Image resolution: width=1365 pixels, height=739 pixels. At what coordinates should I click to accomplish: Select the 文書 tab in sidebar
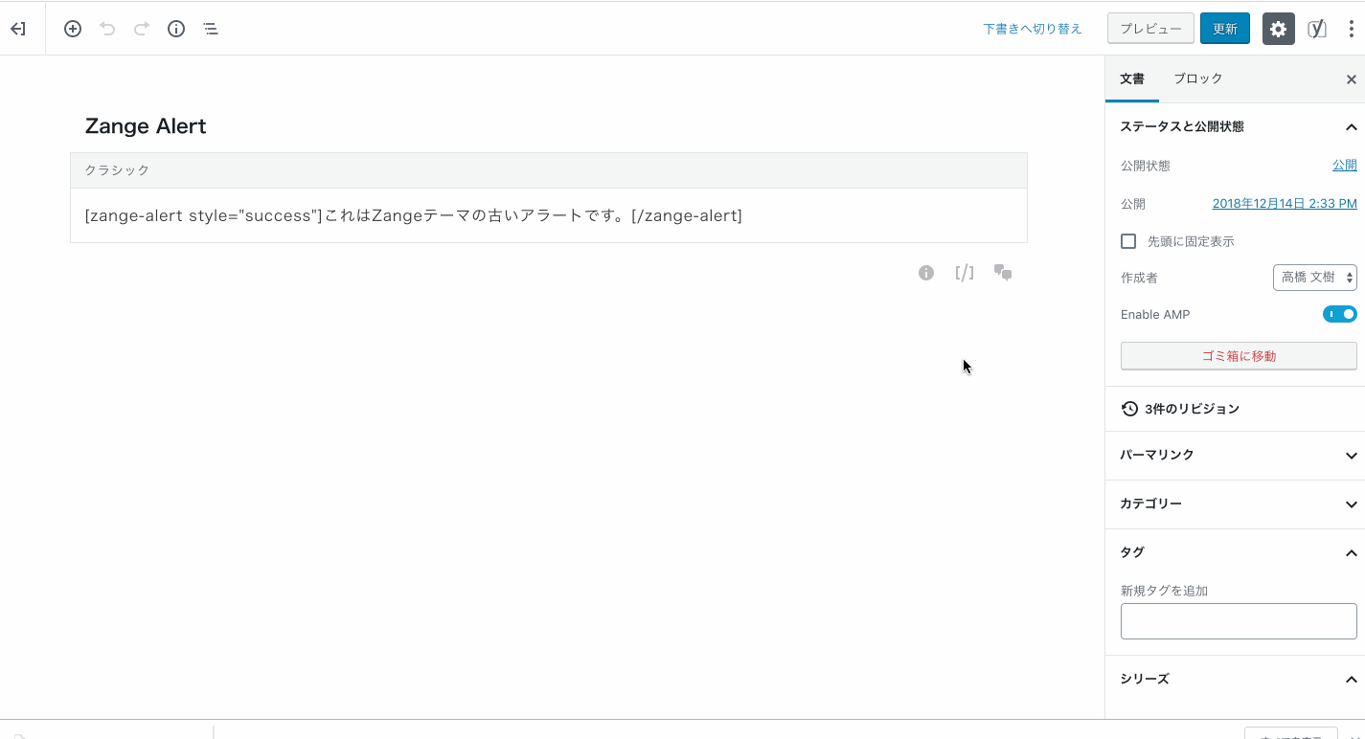coord(1132,78)
